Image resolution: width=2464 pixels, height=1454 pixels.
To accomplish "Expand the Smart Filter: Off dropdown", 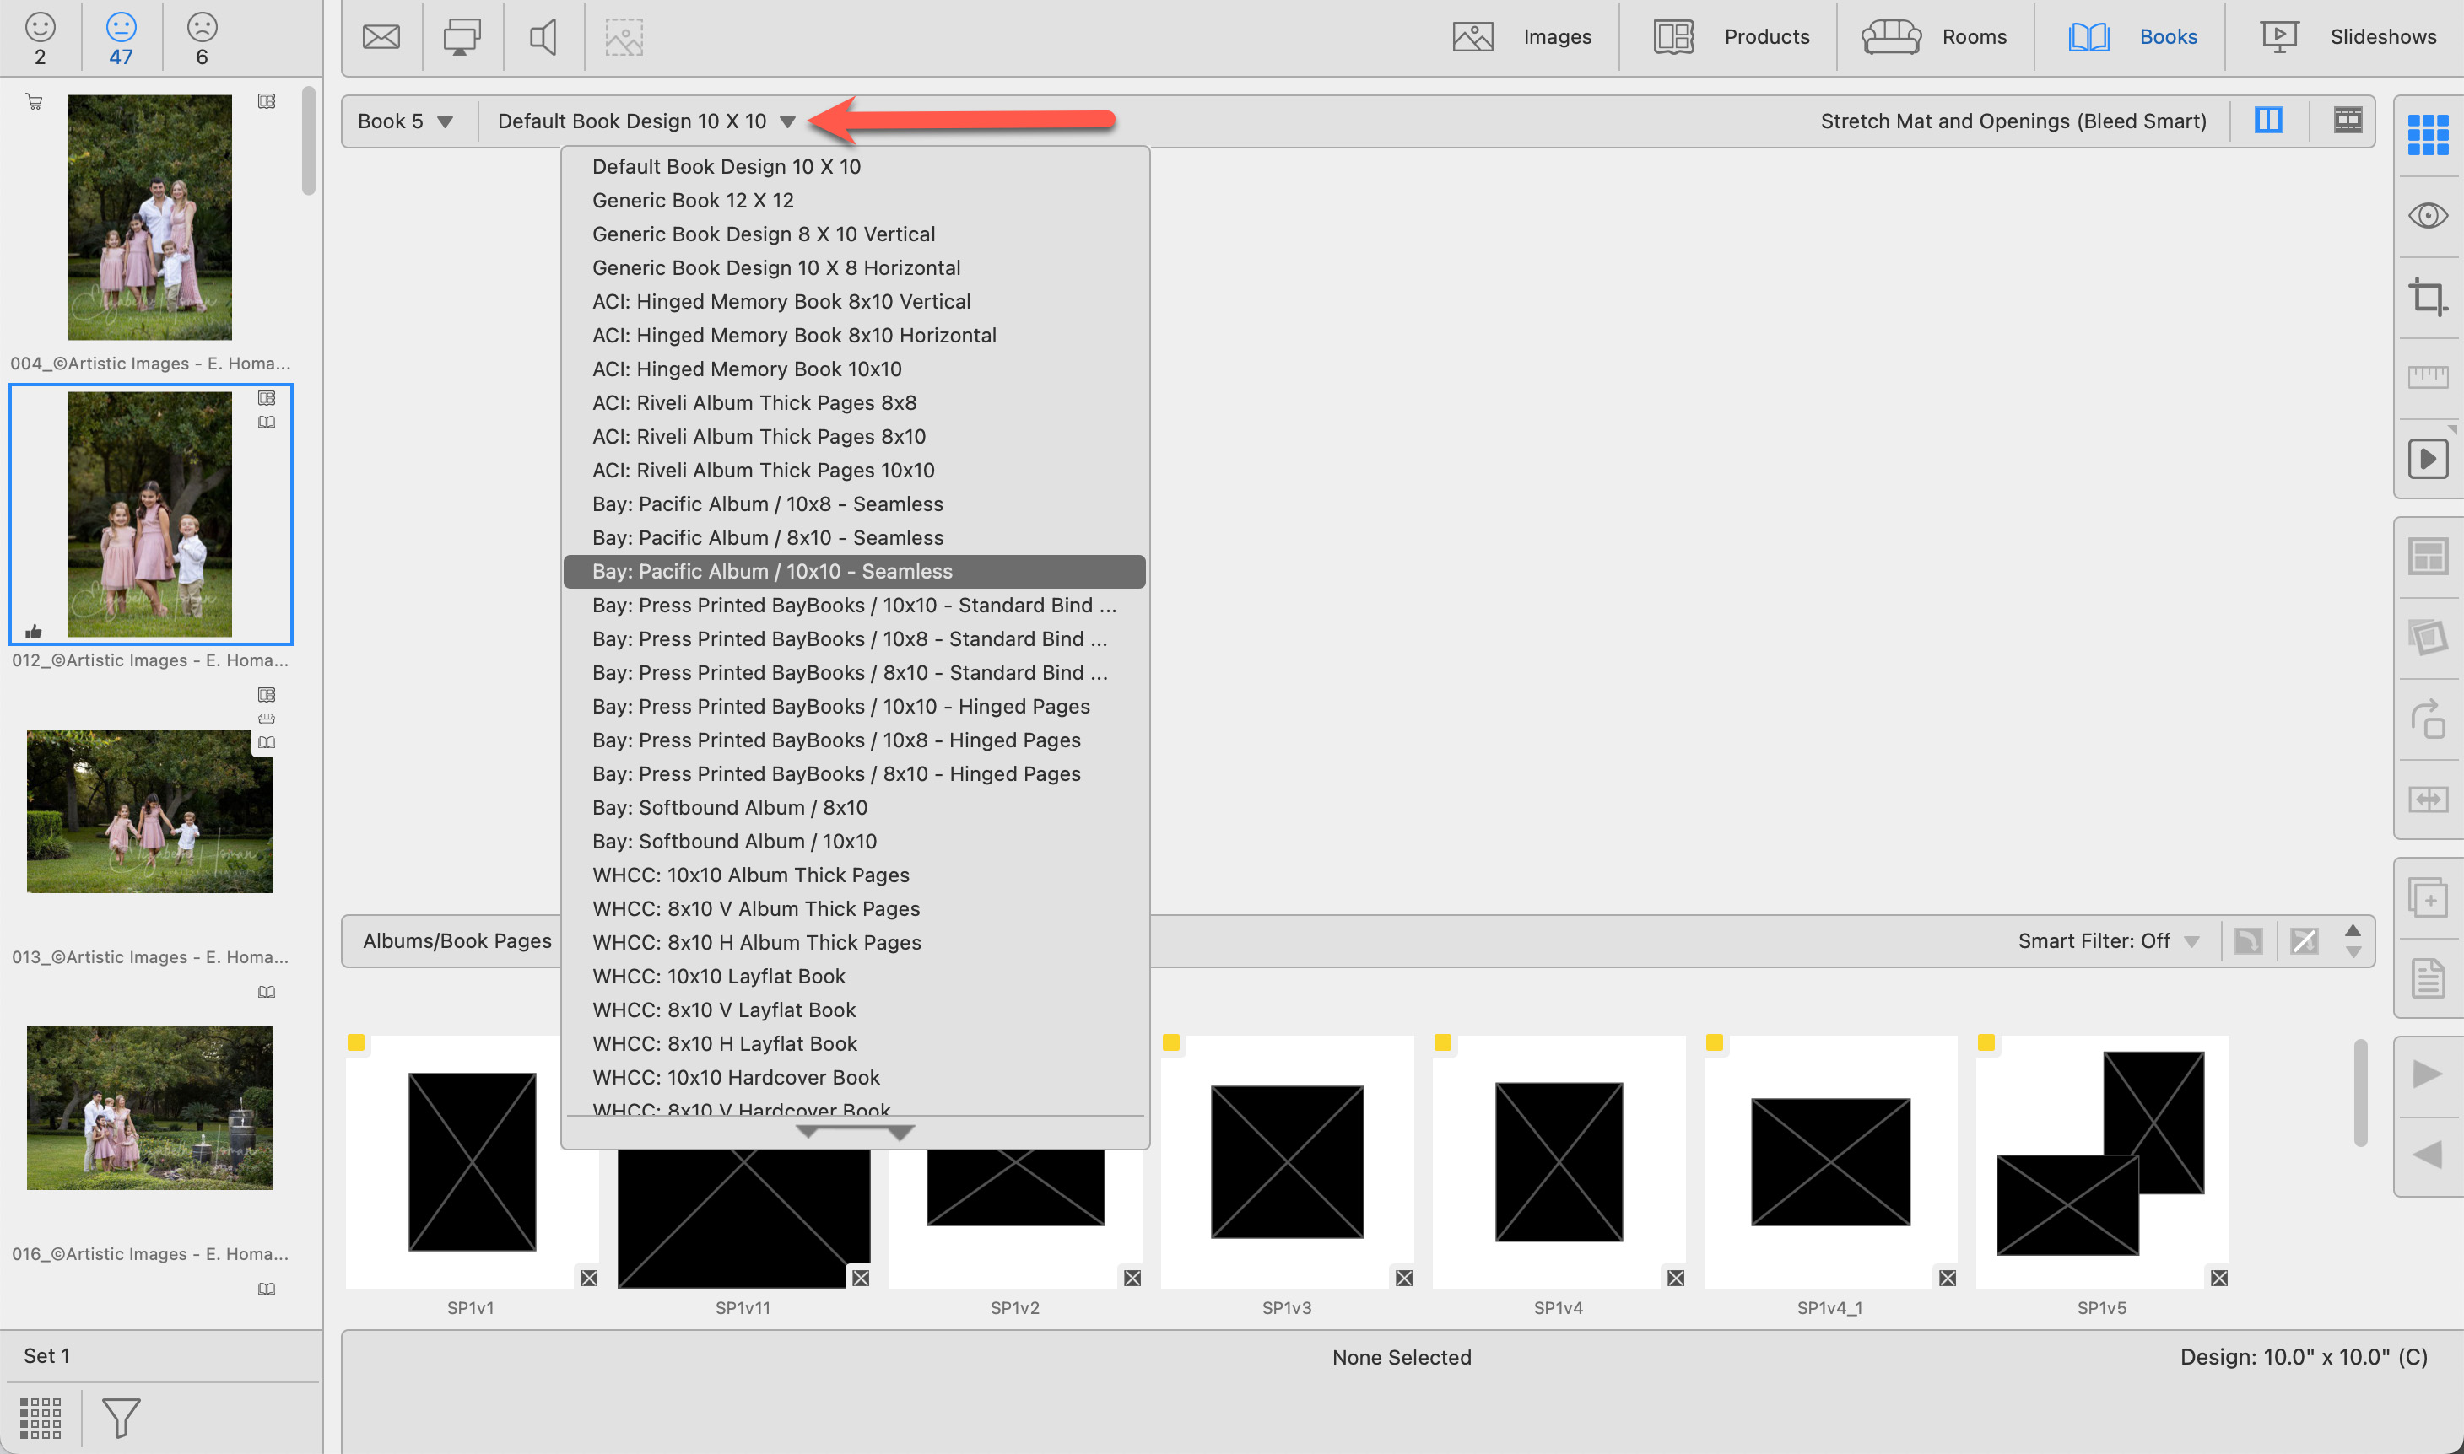I will coord(2107,940).
